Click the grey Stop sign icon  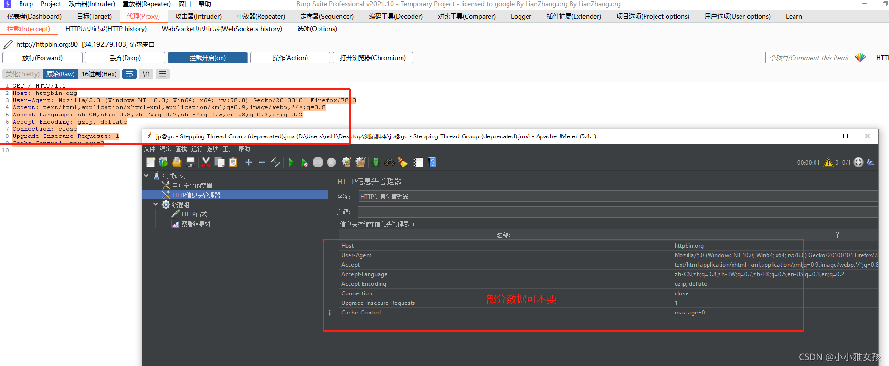(318, 162)
